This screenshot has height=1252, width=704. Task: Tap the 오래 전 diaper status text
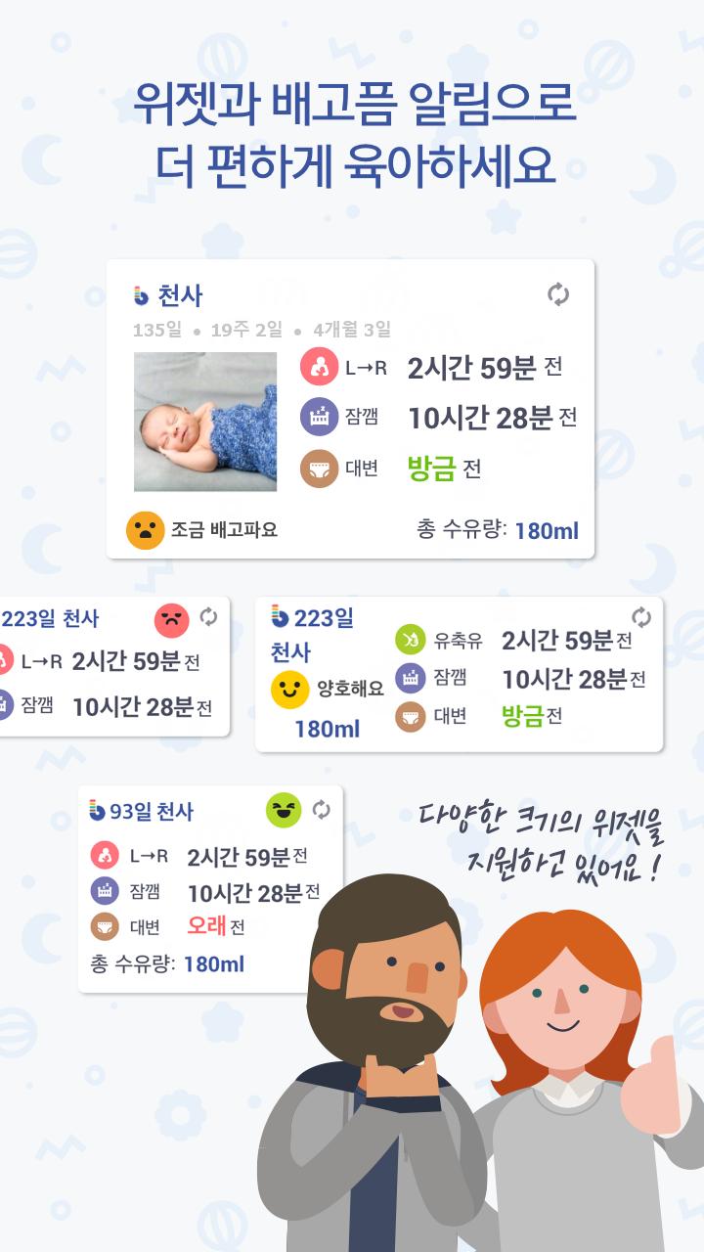pyautogui.click(x=215, y=925)
